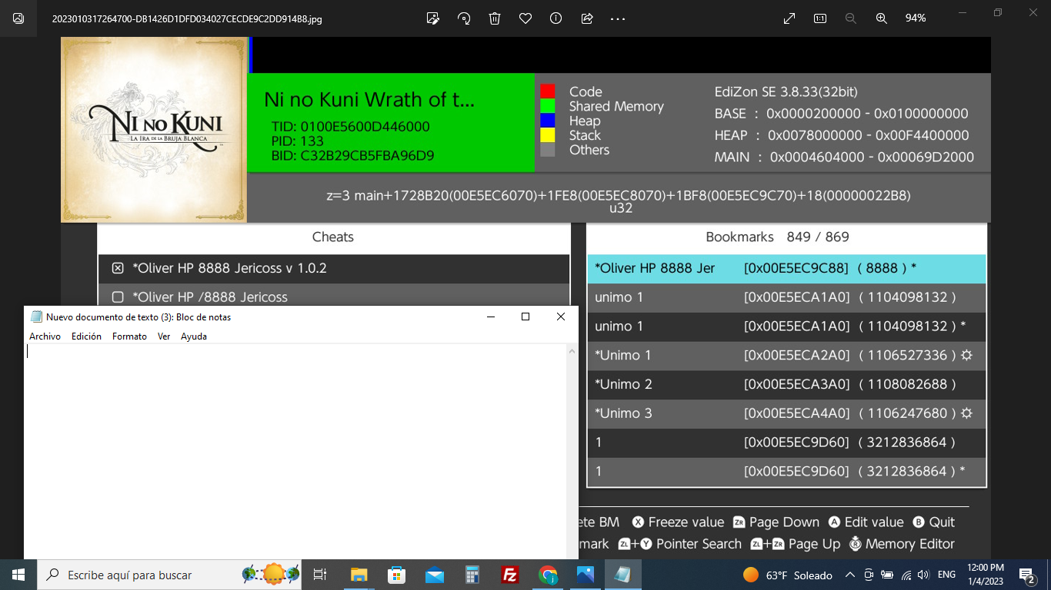Click the 'Cheats' panel header
This screenshot has height=590, width=1051.
(333, 237)
